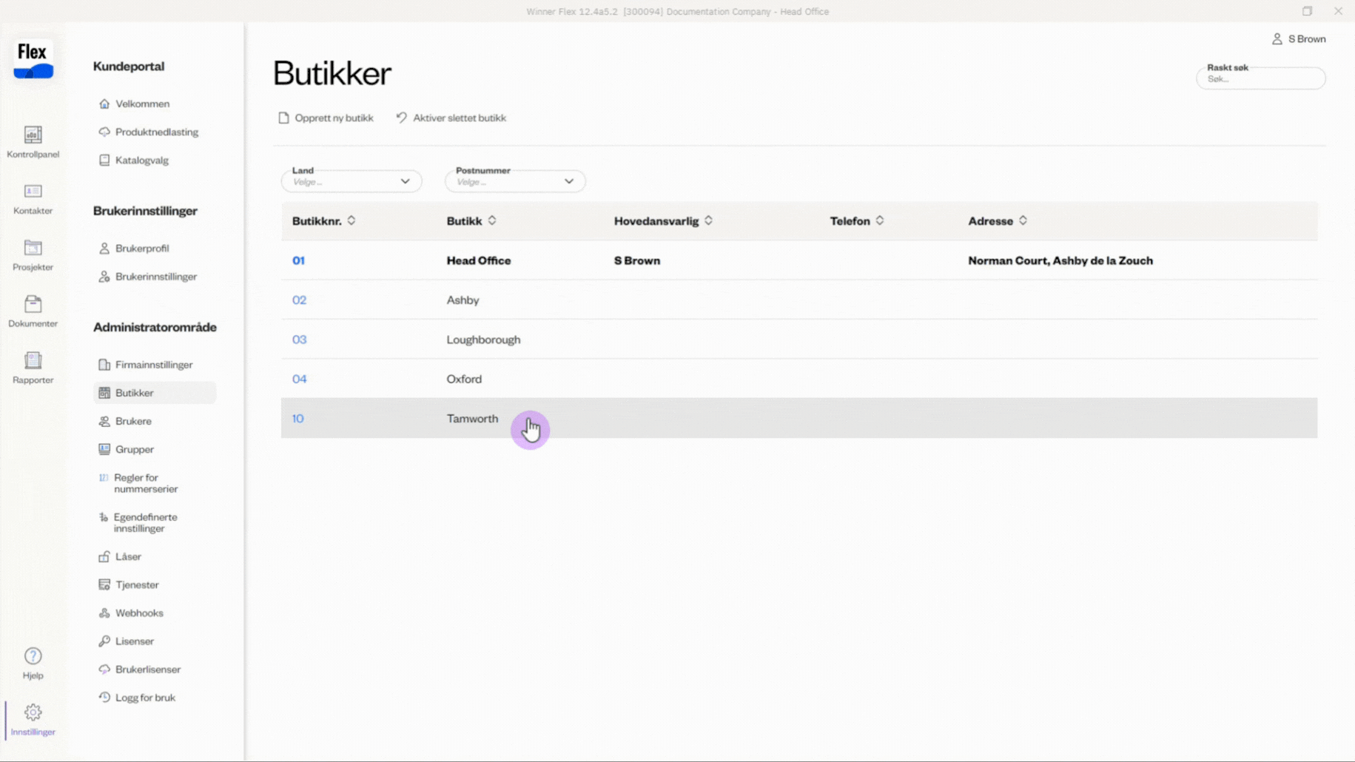Open the Kontrollpanel dashboard icon
This screenshot has width=1355, height=762.
tap(33, 135)
